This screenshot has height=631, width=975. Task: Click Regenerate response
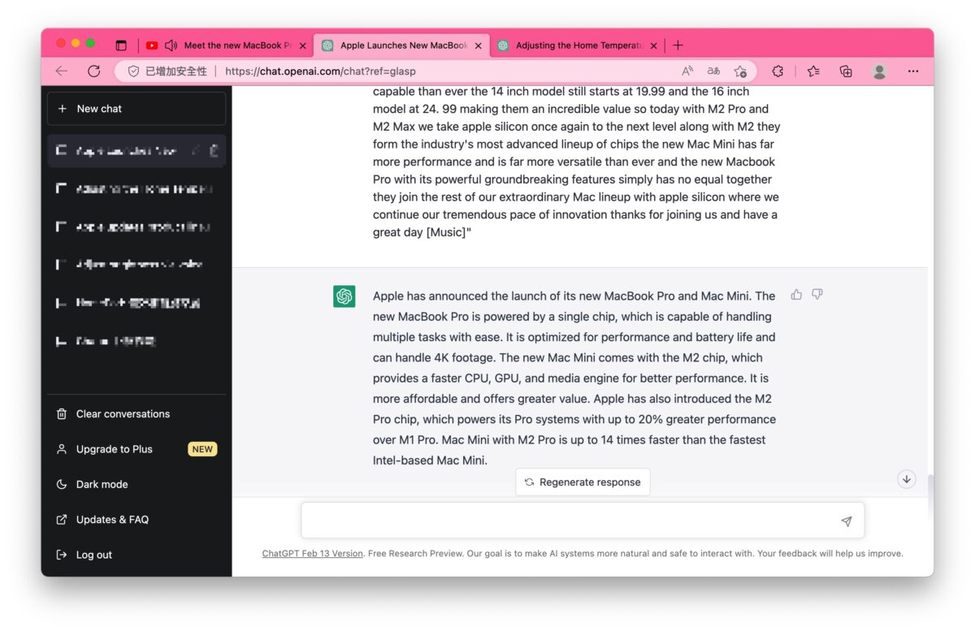[583, 482]
